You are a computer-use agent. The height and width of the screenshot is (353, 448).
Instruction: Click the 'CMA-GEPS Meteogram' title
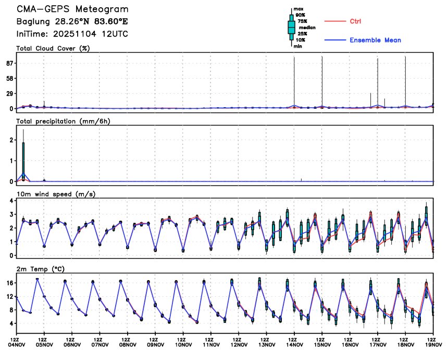point(72,9)
